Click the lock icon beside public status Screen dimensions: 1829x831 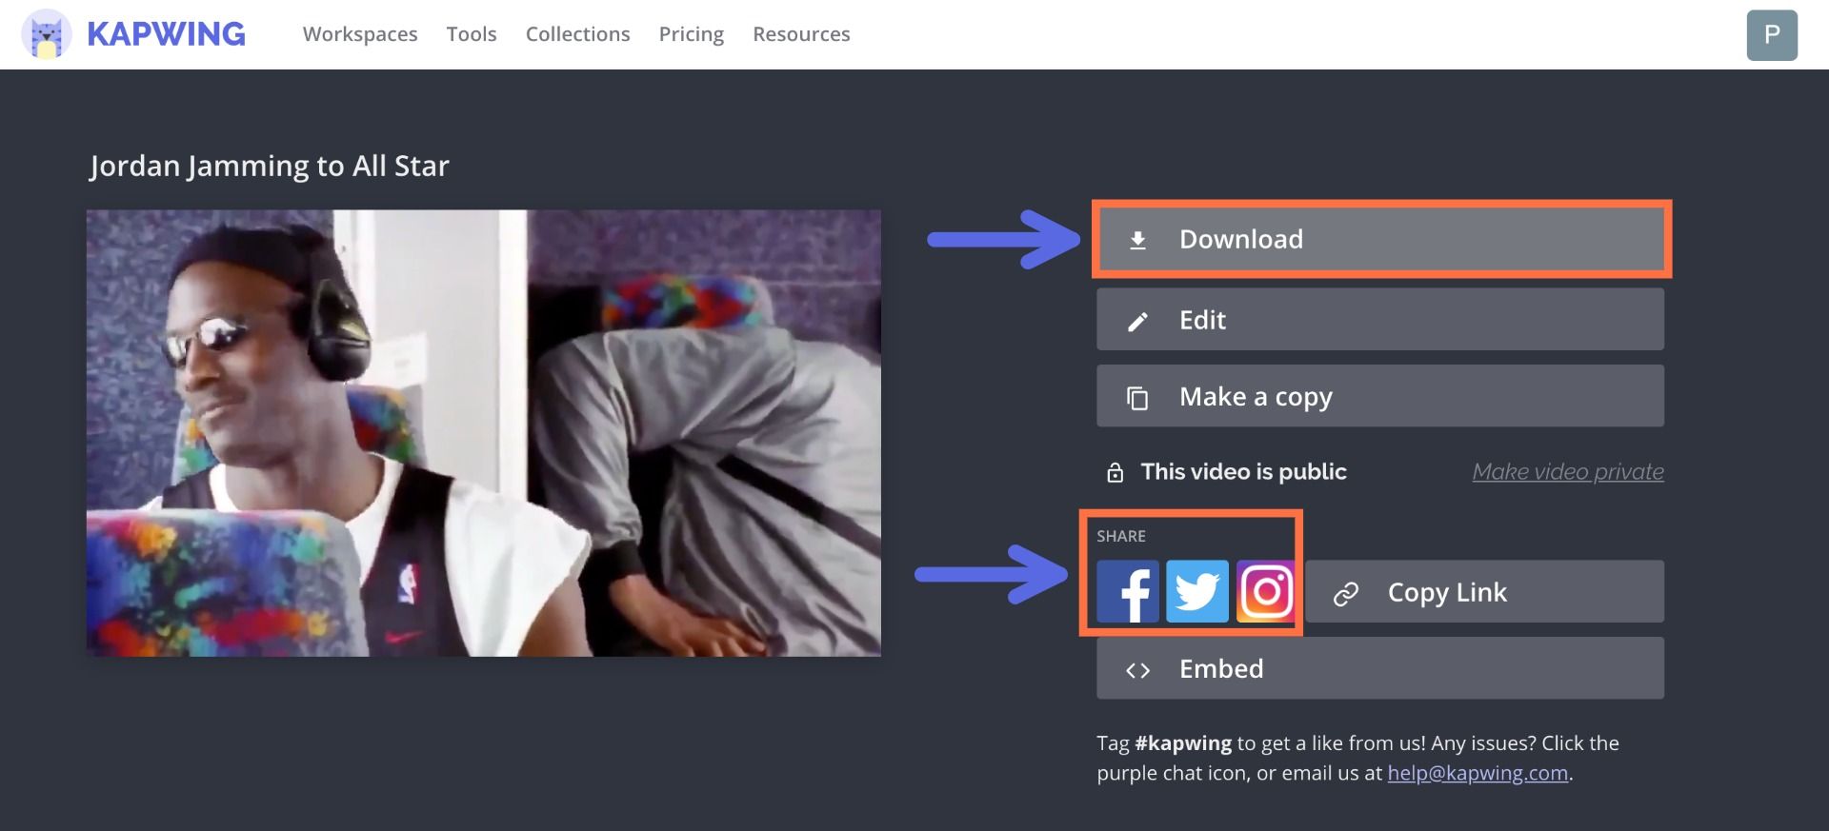pos(1115,472)
